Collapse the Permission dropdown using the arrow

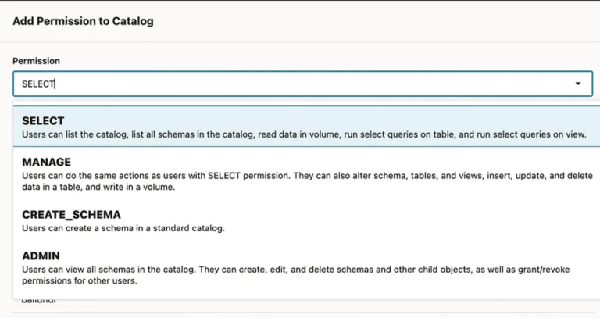pyautogui.click(x=578, y=84)
